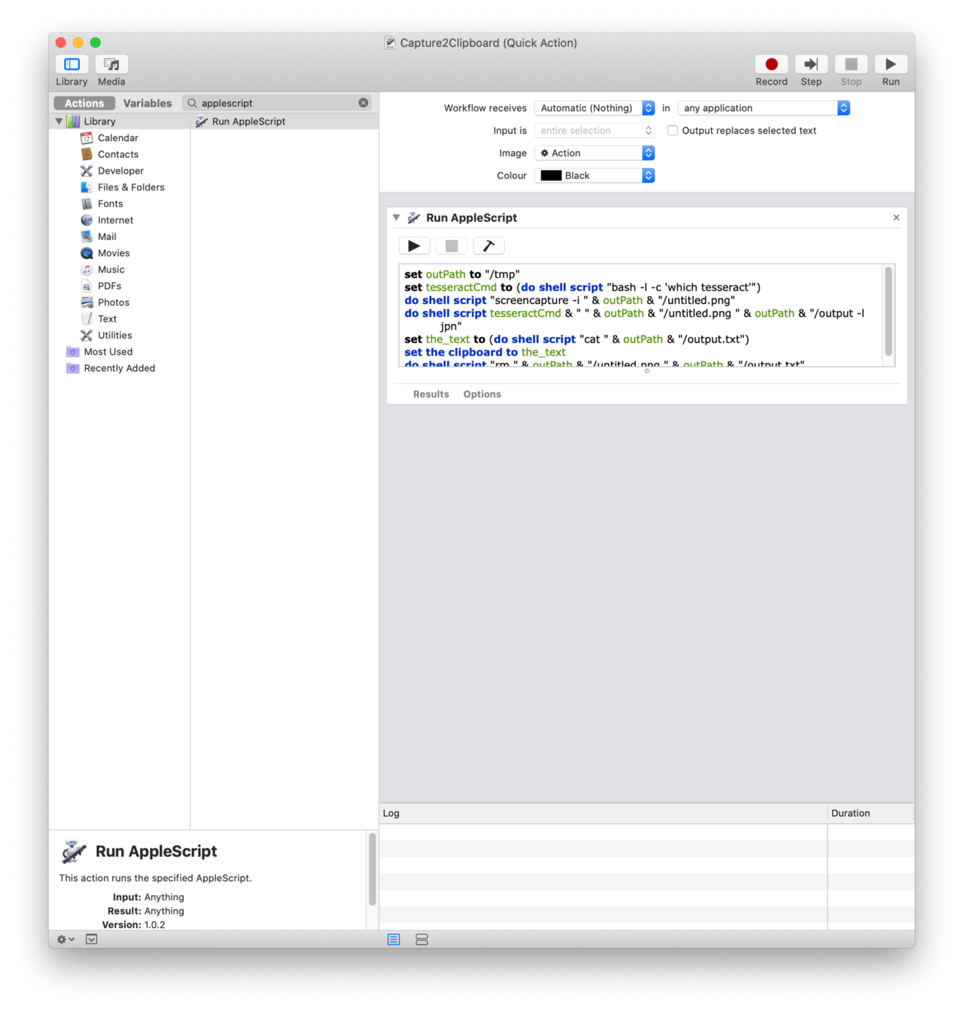Image resolution: width=963 pixels, height=1012 pixels.
Task: Clear the applescript search field
Action: 363,103
